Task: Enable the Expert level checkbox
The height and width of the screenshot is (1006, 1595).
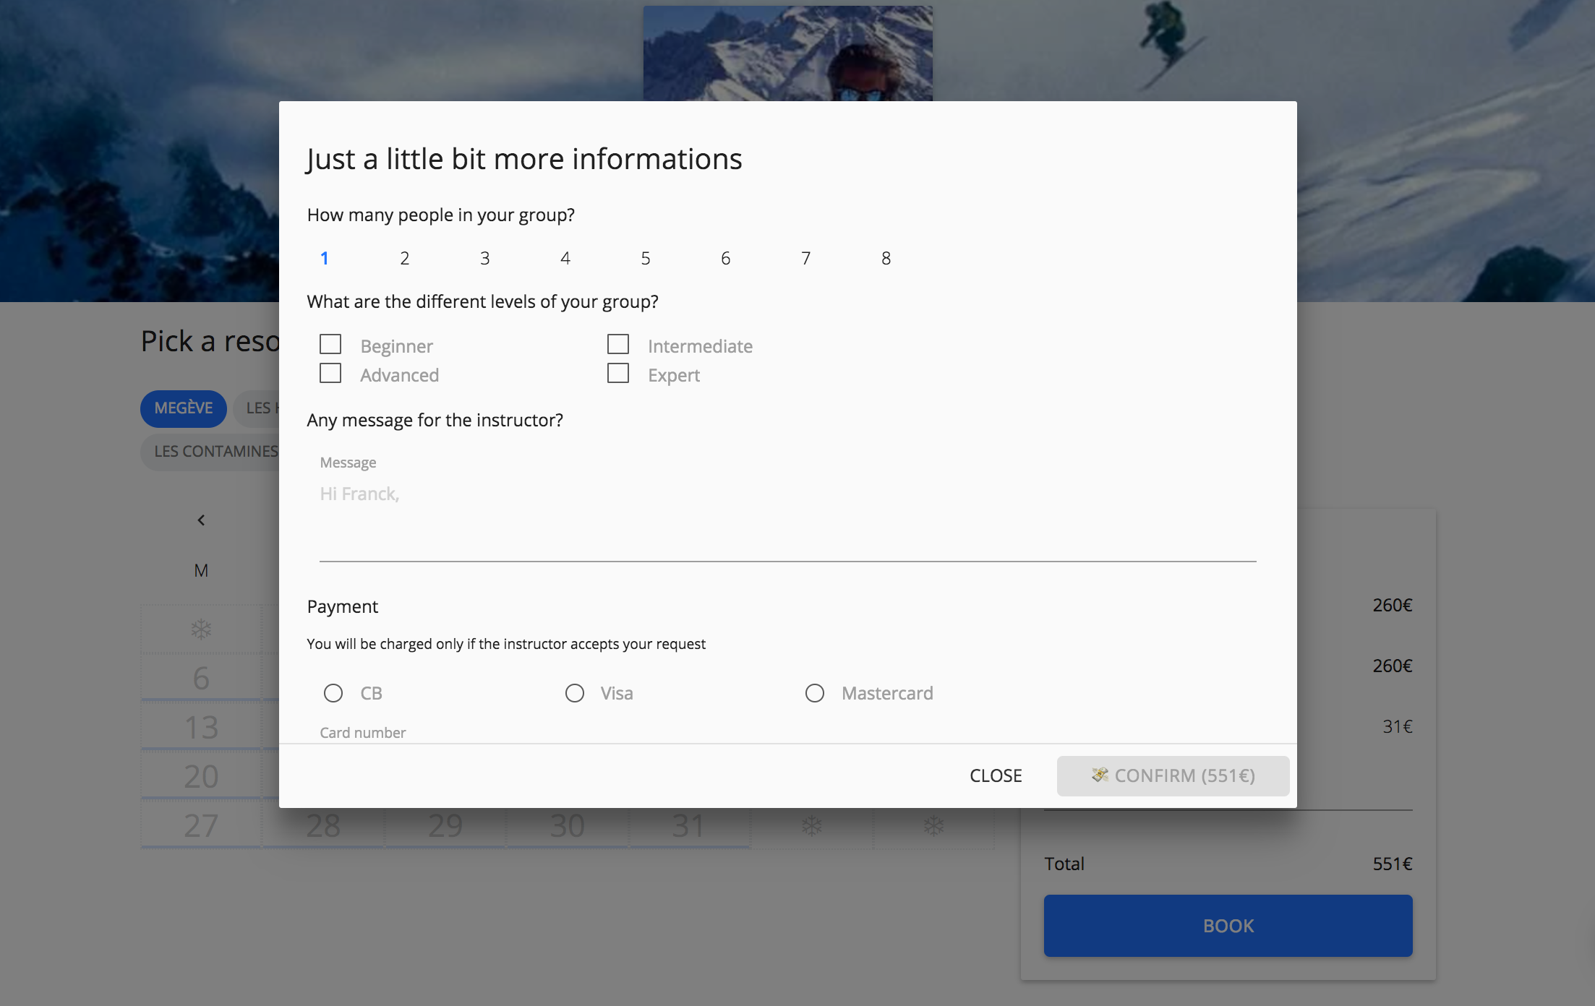Action: pos(618,374)
